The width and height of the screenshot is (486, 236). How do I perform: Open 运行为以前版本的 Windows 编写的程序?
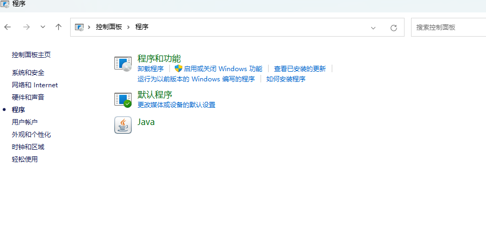[196, 79]
